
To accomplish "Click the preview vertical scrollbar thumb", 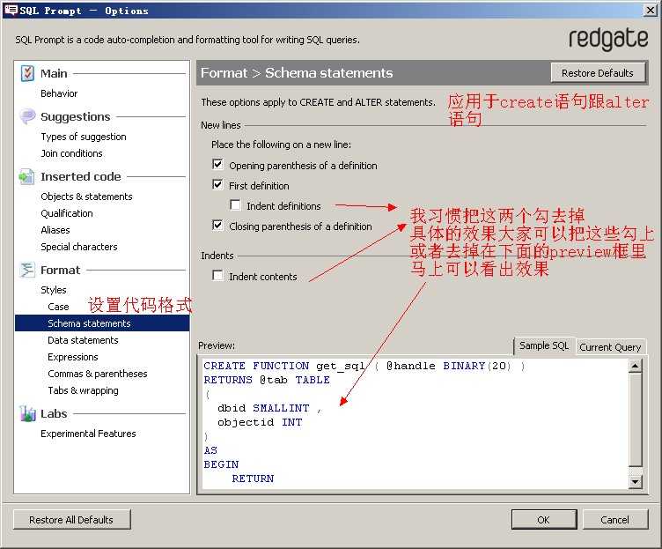I will click(635, 419).
